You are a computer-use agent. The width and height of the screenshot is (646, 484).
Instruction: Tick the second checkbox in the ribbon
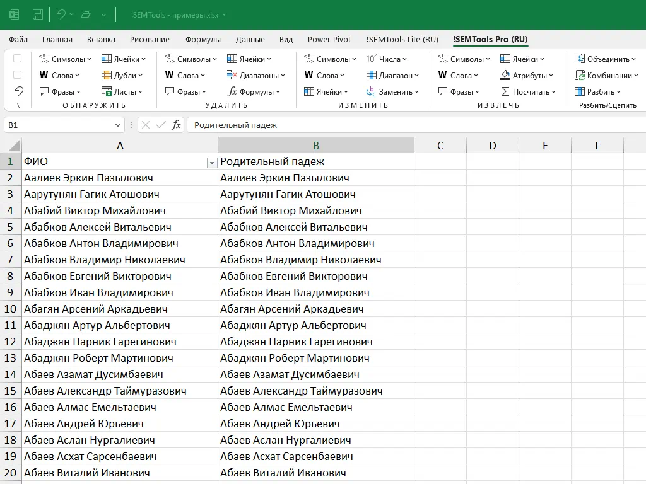[x=17, y=75]
